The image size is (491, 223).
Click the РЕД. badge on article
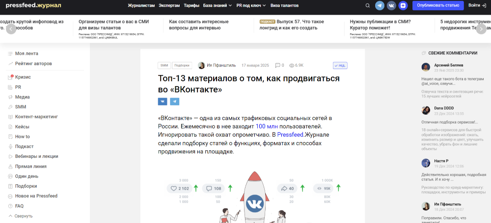340,65
